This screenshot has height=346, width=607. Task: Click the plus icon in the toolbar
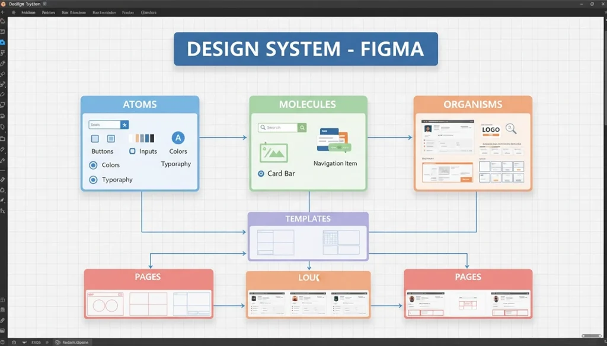3,12
